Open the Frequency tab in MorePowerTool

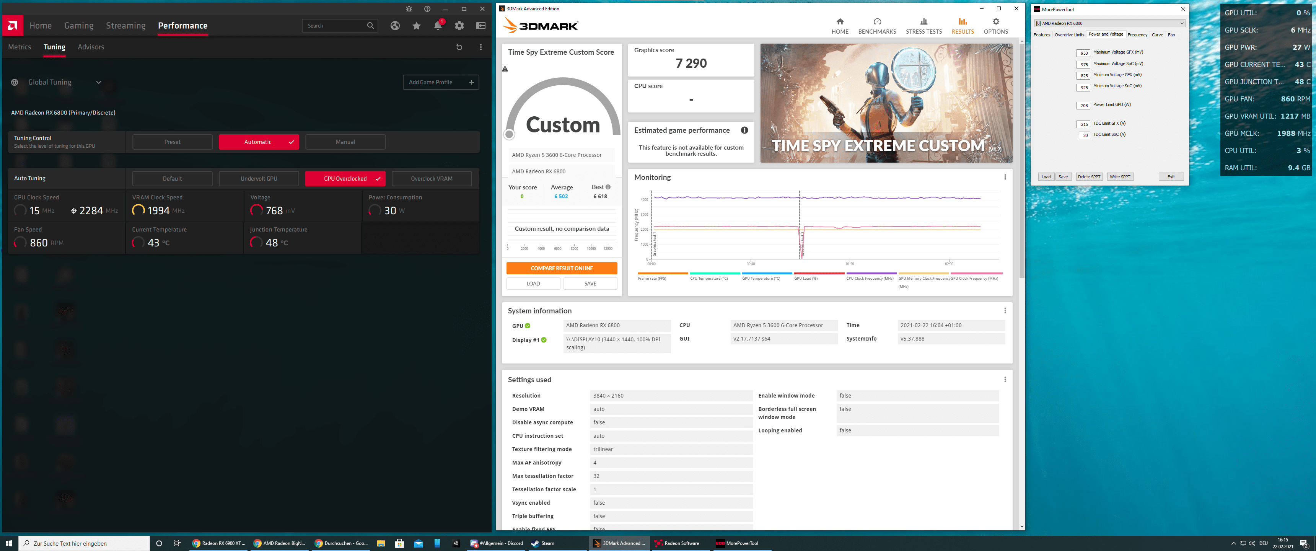pos(1137,35)
